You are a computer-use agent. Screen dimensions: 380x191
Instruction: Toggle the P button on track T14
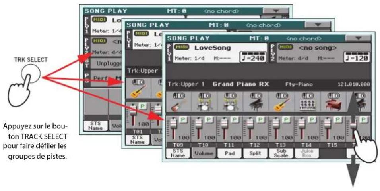tap(312, 120)
